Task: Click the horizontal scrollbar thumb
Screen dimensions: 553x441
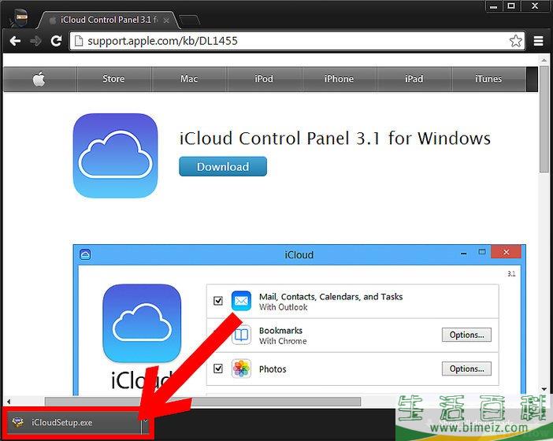Action: click(202, 401)
